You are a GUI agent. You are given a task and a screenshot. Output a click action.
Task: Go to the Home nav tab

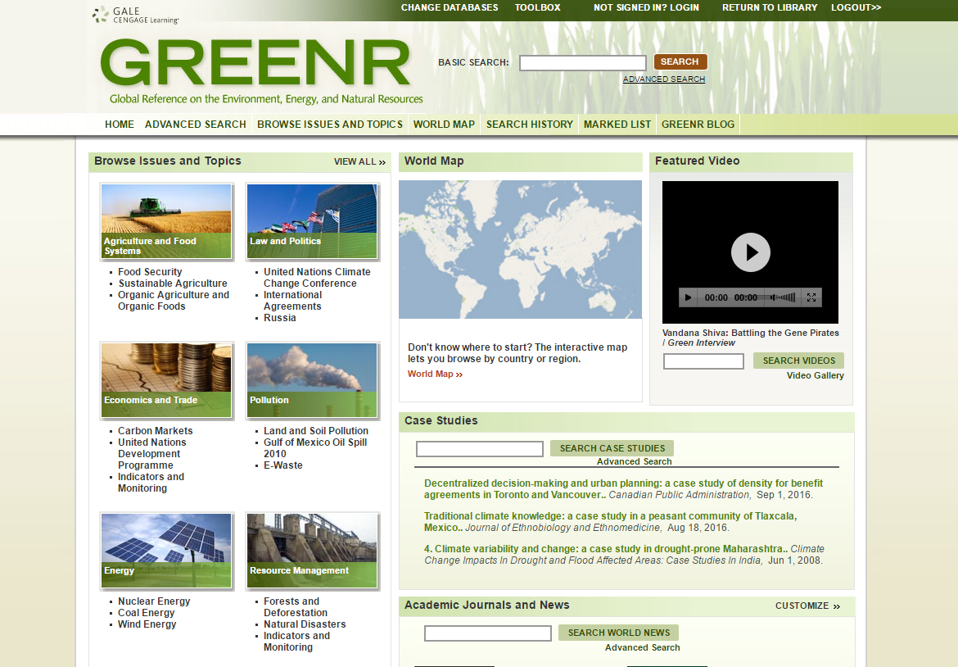[120, 124]
